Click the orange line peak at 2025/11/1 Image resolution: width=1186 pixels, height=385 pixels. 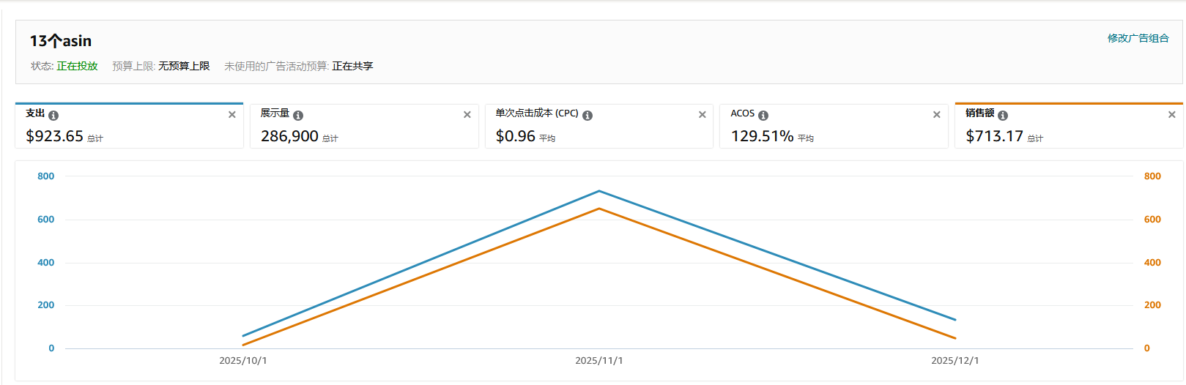click(x=599, y=209)
